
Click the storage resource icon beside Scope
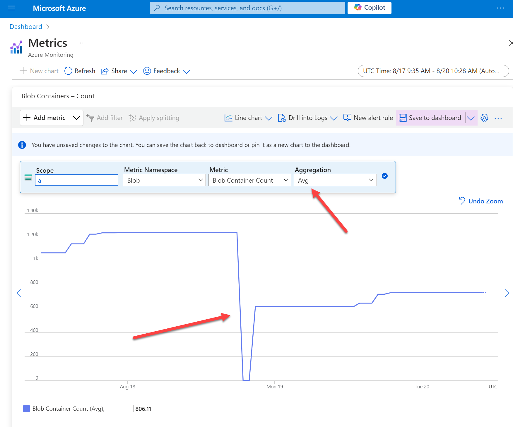(x=28, y=177)
